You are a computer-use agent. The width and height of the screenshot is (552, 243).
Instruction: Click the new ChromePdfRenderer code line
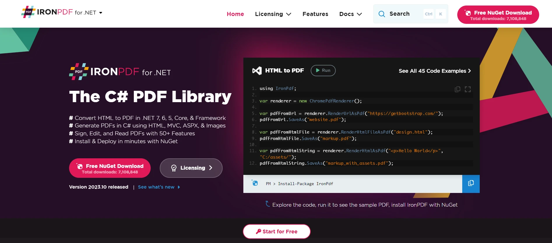tap(310, 101)
